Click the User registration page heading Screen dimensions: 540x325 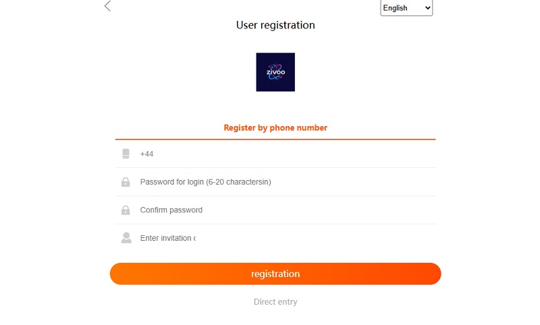[275, 25]
